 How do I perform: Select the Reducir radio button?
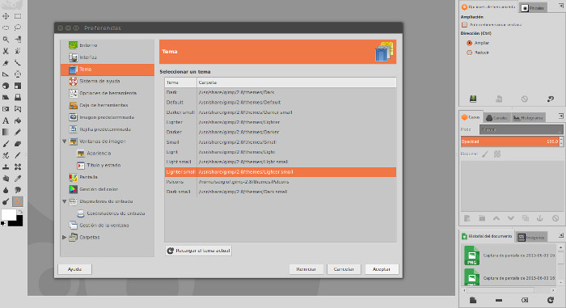point(469,53)
